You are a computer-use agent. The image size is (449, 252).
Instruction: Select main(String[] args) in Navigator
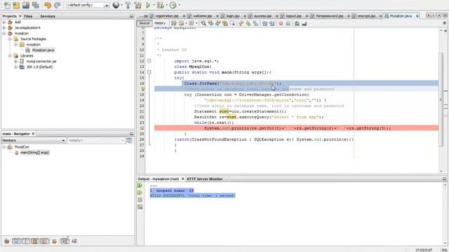[34, 153]
